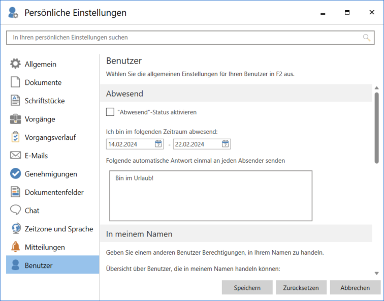Image resolution: width=384 pixels, height=301 pixels.
Task: Close the Persönliche Einstellungen window
Action: tap(372, 13)
